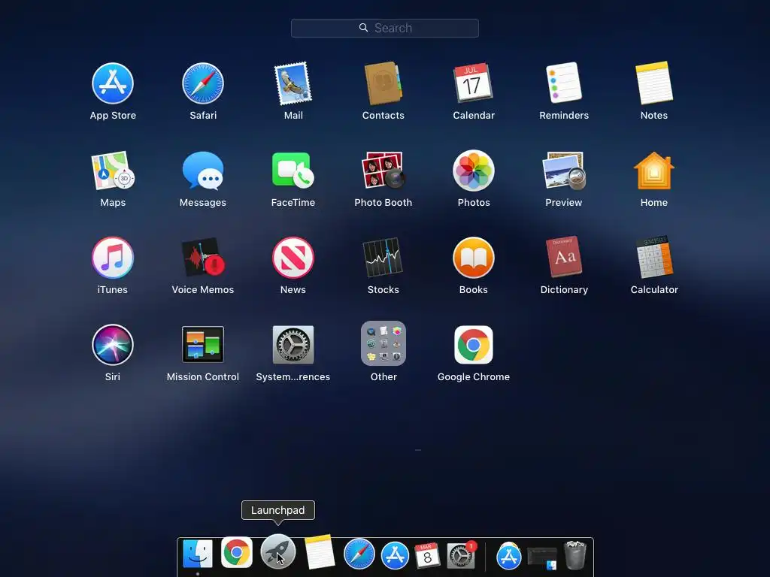Open the Mail app
Image resolution: width=770 pixels, height=577 pixels.
[293, 83]
